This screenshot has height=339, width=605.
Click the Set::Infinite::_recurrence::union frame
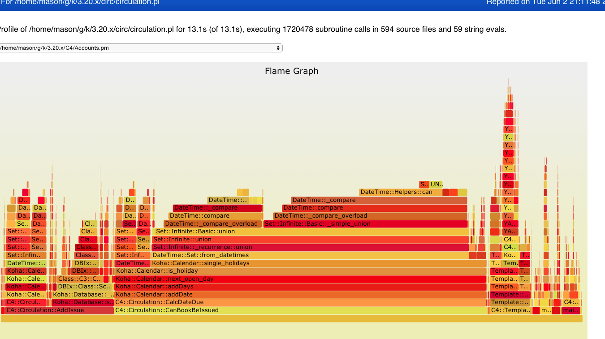pyautogui.click(x=309, y=247)
